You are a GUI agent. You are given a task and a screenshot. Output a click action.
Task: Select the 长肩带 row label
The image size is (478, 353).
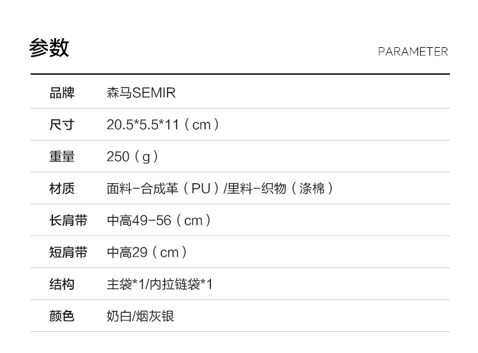[x=68, y=220]
